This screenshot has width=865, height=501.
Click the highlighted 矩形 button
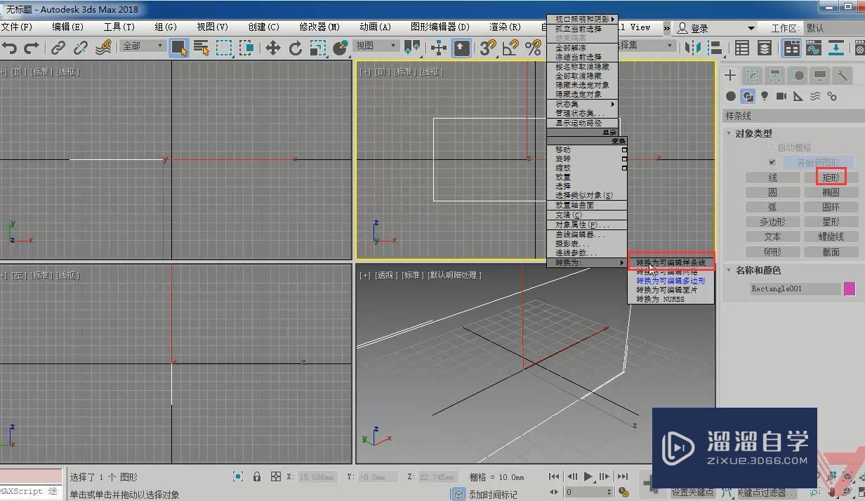pos(831,177)
